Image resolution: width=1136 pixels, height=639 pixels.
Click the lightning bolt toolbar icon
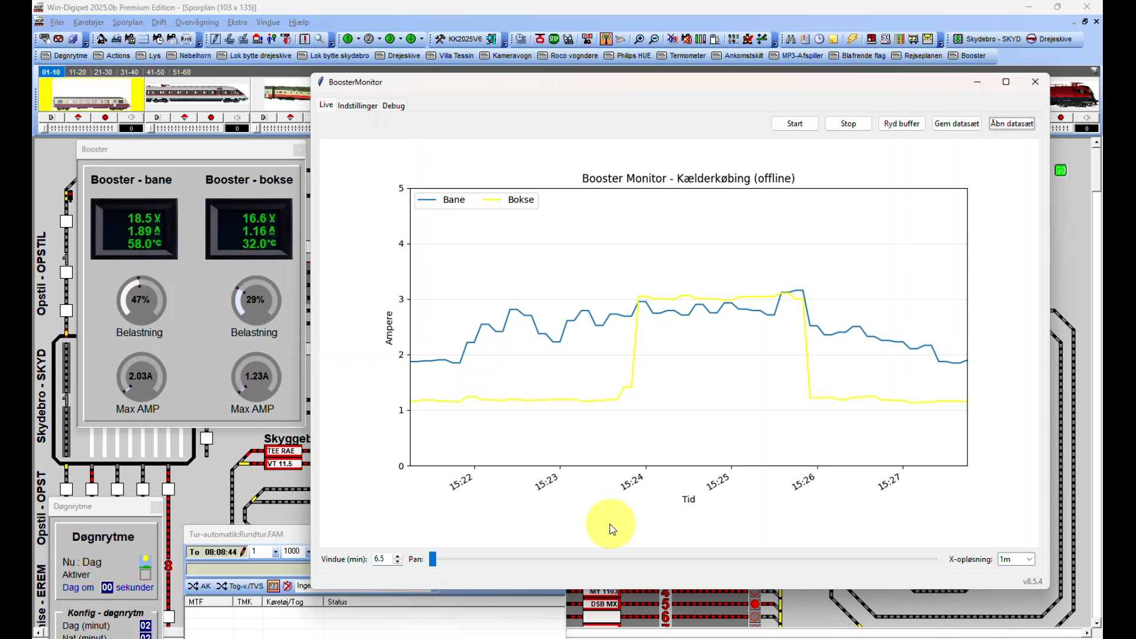tap(852, 39)
